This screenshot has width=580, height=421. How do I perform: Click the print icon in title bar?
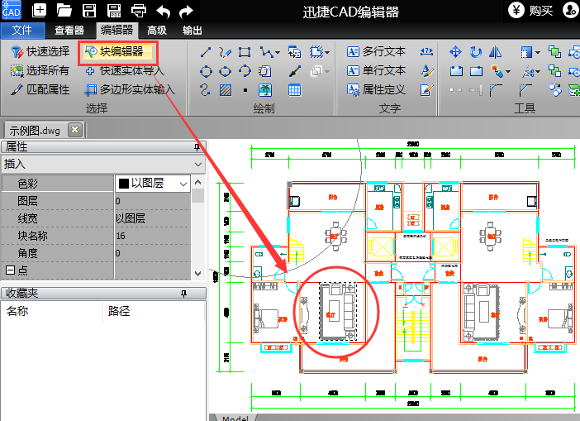coord(139,11)
